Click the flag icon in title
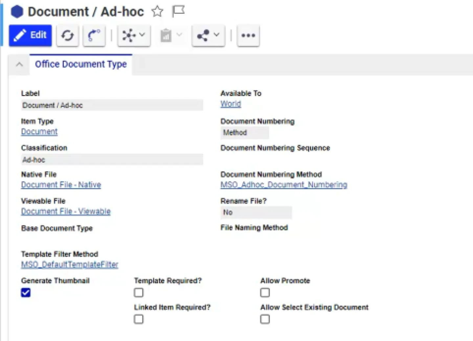473x341 pixels. point(178,11)
